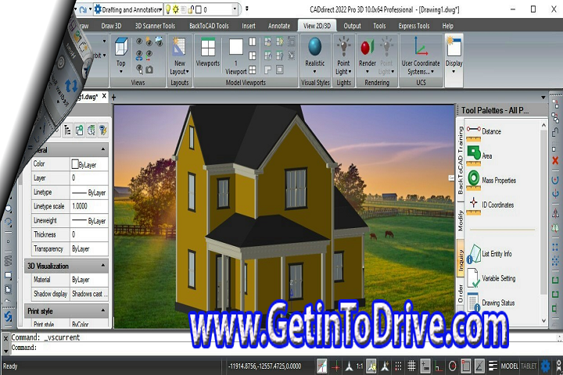Screen dimensions: 563x375
Task: Click the Top view cube icon
Action: 121,47
